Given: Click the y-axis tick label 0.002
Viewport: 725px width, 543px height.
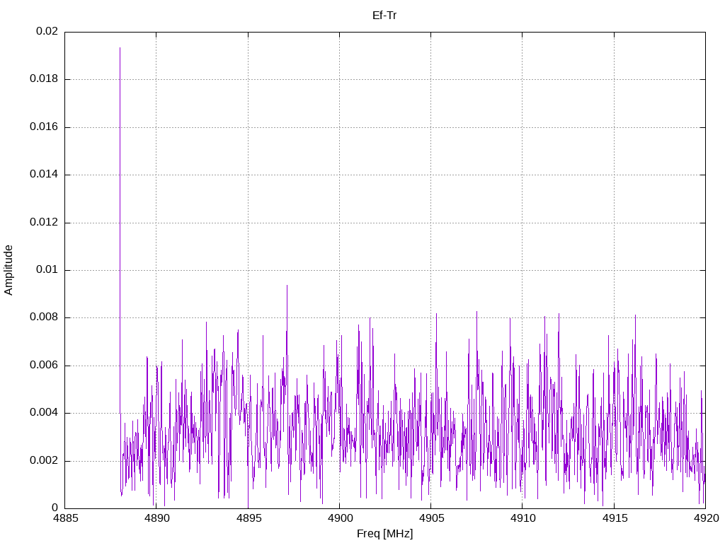Looking at the screenshot, I should pos(44,461).
